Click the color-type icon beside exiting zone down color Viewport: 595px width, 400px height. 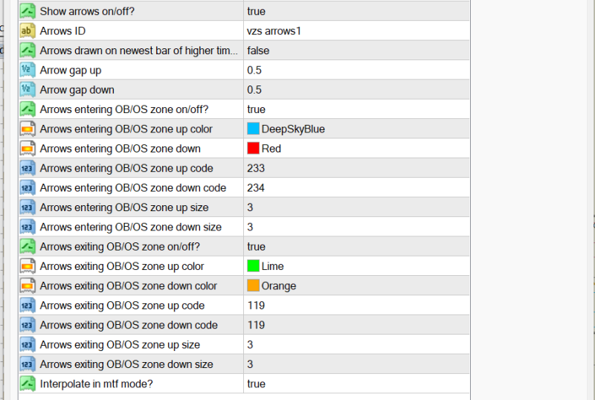click(x=28, y=286)
